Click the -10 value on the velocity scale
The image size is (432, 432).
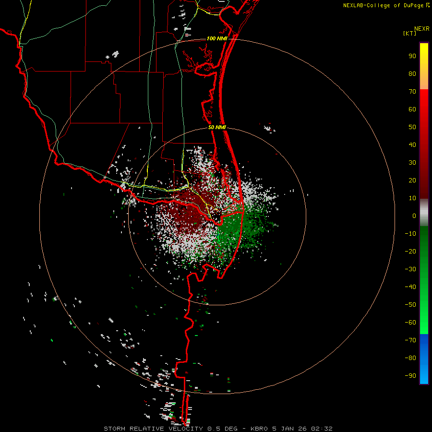point(410,234)
